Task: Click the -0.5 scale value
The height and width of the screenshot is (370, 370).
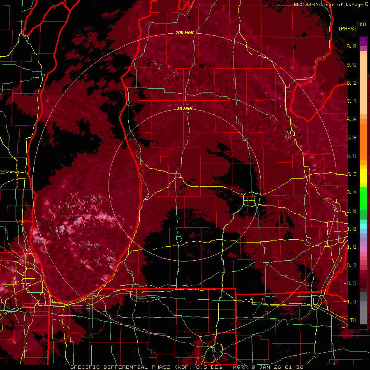Action: coord(350,284)
